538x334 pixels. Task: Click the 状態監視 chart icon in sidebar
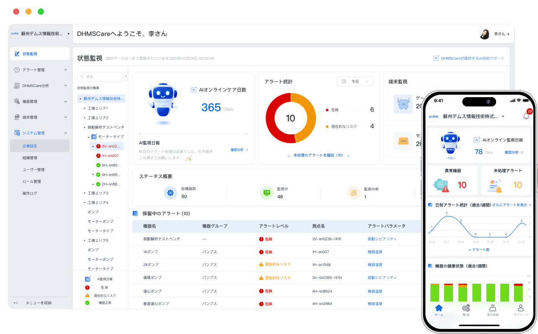point(17,54)
